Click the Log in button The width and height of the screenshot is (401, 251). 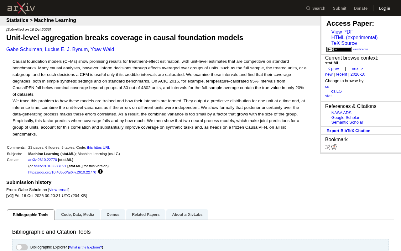click(384, 8)
